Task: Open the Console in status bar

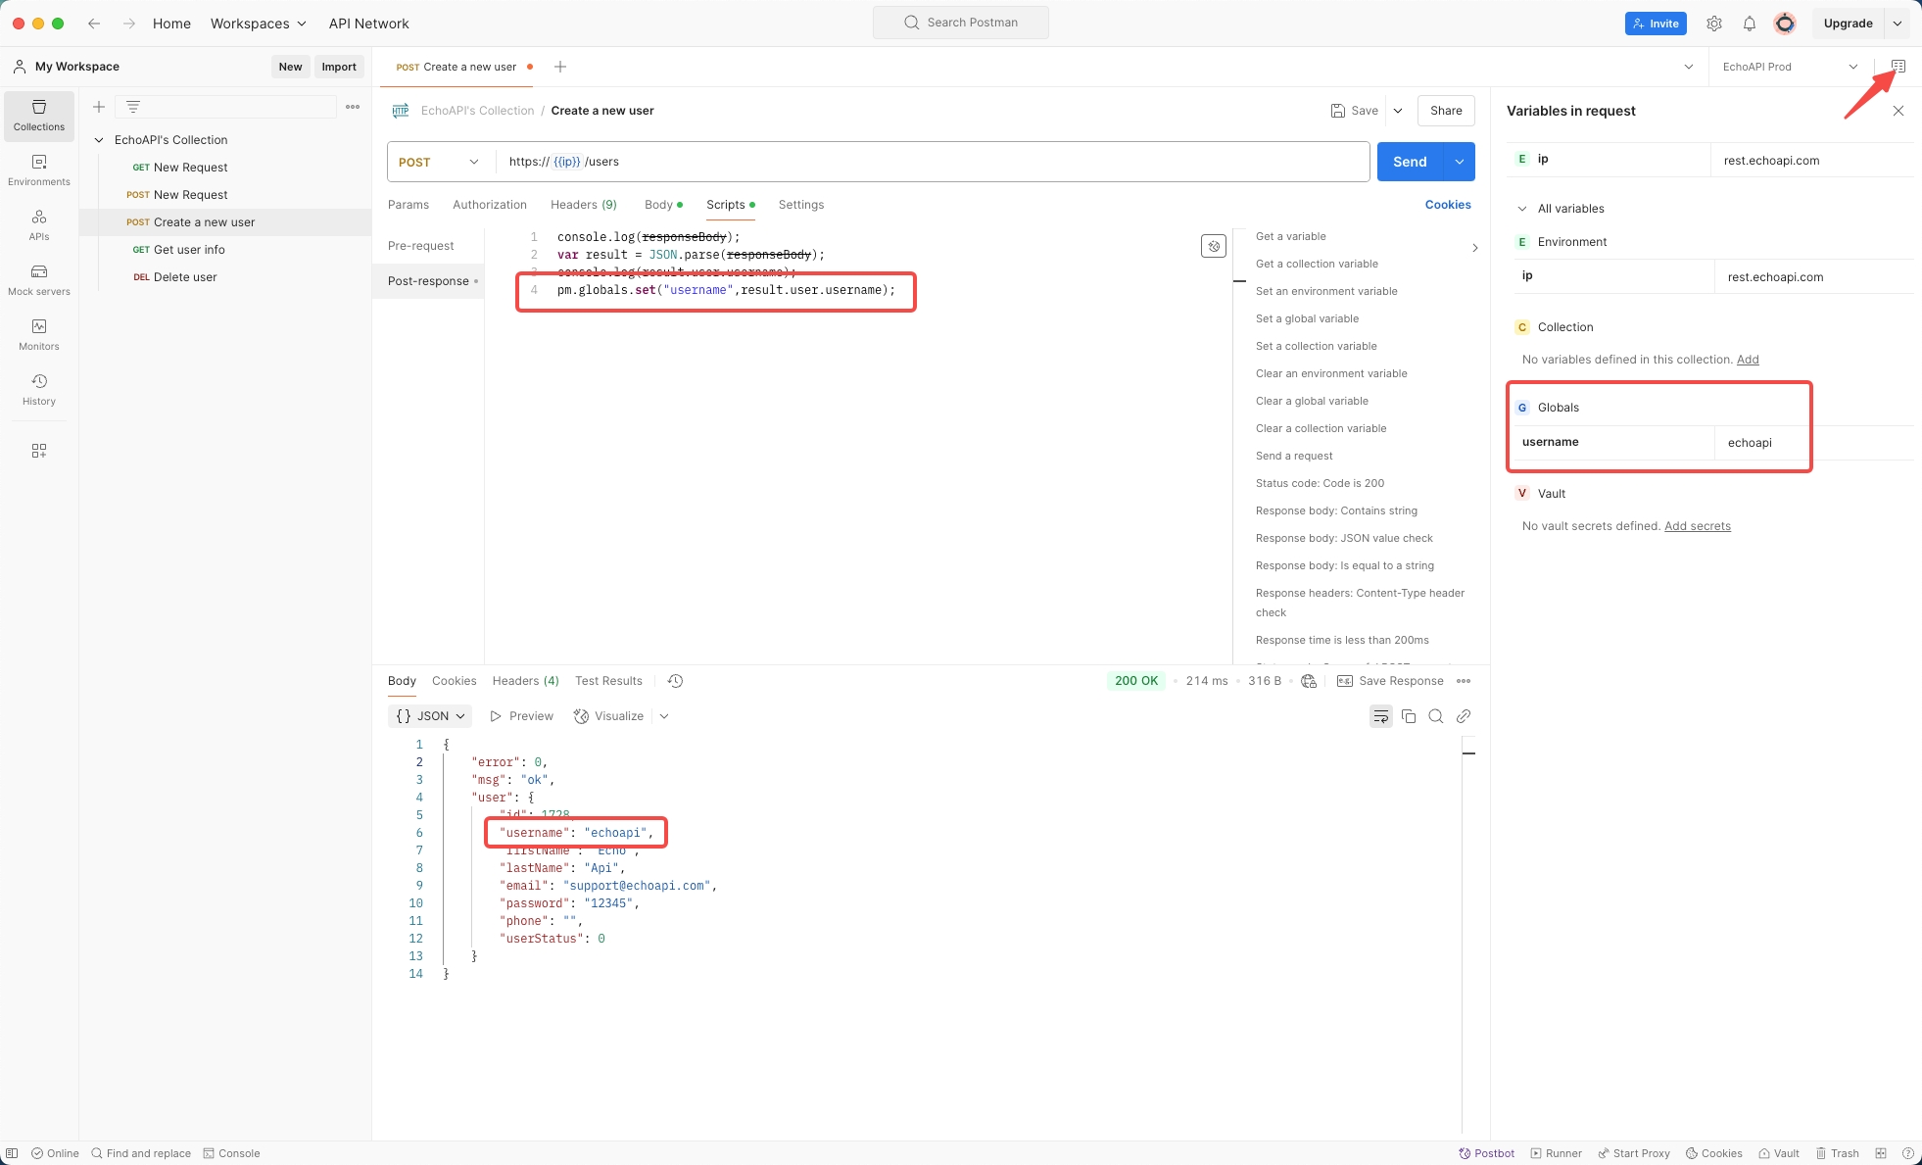Action: click(x=231, y=1153)
